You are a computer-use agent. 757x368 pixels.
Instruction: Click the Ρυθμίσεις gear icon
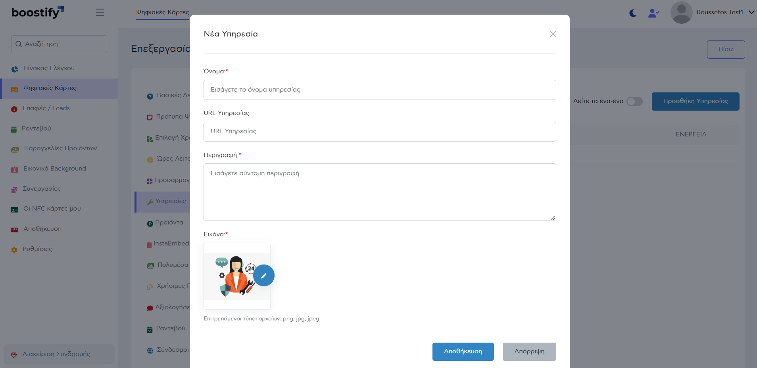point(14,250)
